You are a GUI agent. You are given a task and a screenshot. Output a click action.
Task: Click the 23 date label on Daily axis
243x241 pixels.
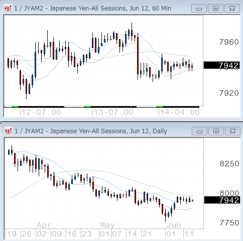(x=87, y=234)
